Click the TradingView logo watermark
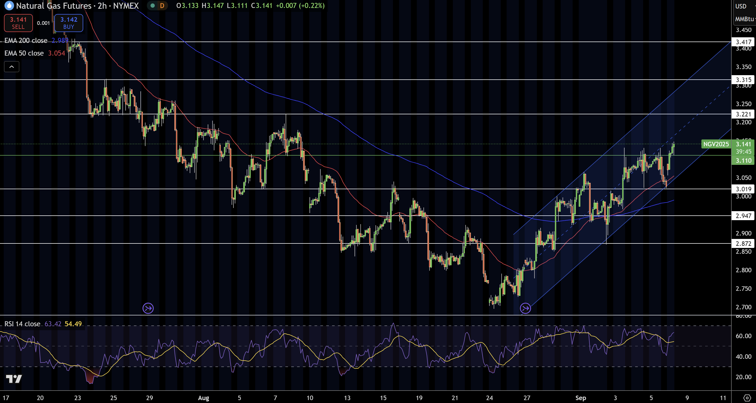Screen dimensions: 756x403 pos(14,379)
